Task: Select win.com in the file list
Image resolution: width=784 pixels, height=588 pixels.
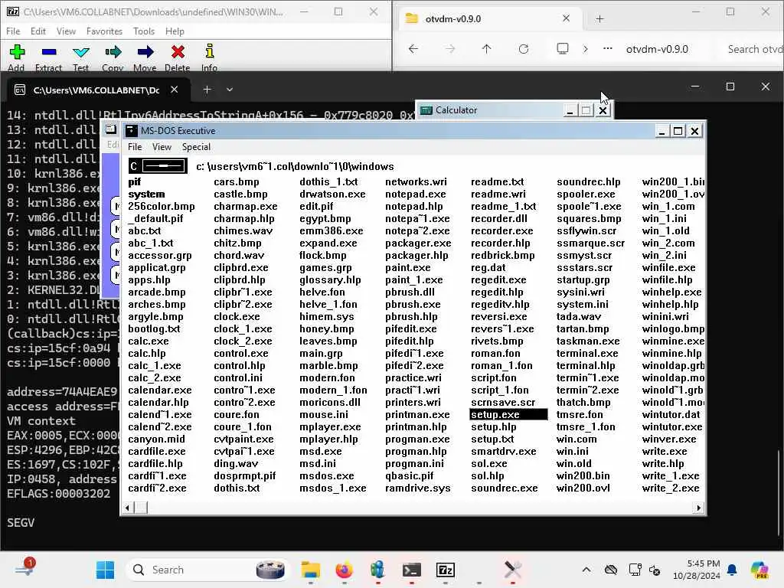Action: point(576,439)
